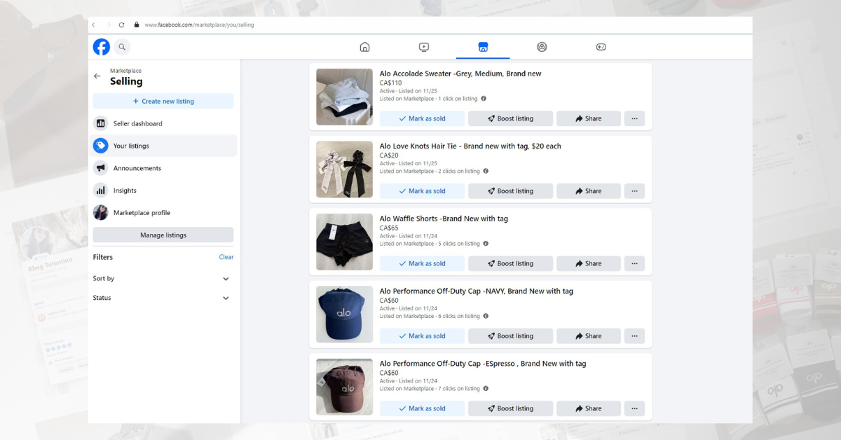Open the Alo Love Knots Hair Tie title
841x440 pixels.
pos(470,146)
